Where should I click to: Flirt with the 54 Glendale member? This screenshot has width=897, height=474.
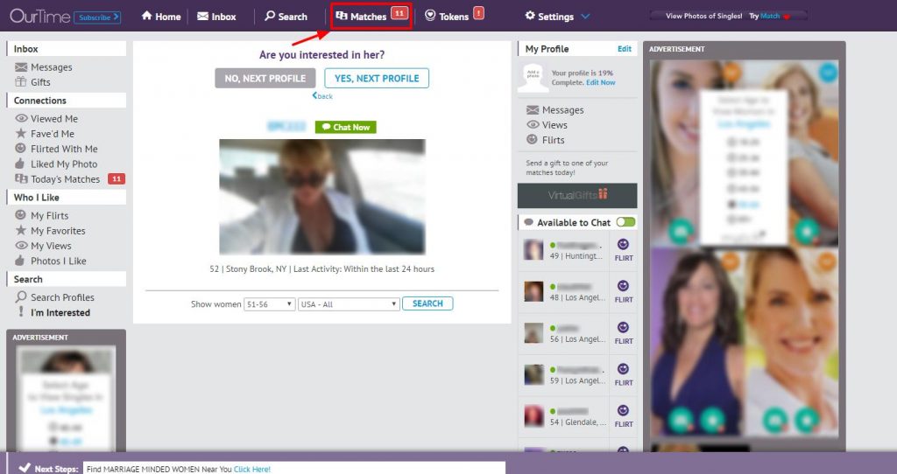click(624, 416)
